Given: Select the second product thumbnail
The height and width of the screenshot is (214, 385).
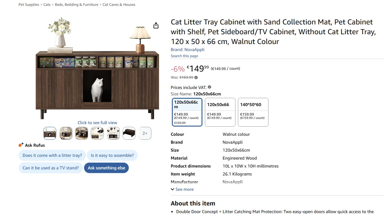Looking at the screenshot, I should [x=66, y=133].
